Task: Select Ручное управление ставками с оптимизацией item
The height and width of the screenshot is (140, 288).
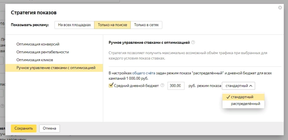Action: [x=54, y=68]
